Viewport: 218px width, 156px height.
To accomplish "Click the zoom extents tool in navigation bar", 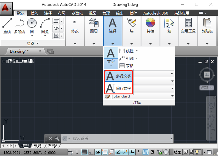I will [211, 127].
